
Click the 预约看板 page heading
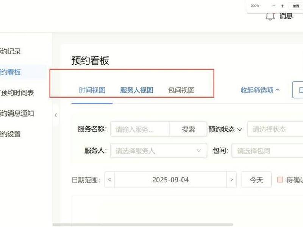90,61
